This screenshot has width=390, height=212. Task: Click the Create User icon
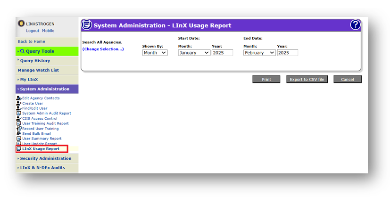coord(19,103)
